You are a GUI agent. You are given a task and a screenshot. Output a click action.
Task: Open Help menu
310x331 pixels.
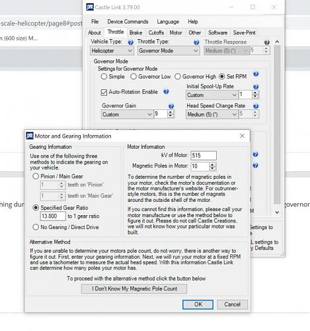(x=193, y=22)
